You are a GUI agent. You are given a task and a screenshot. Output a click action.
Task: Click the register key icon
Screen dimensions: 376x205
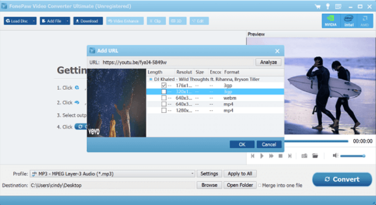point(327,7)
